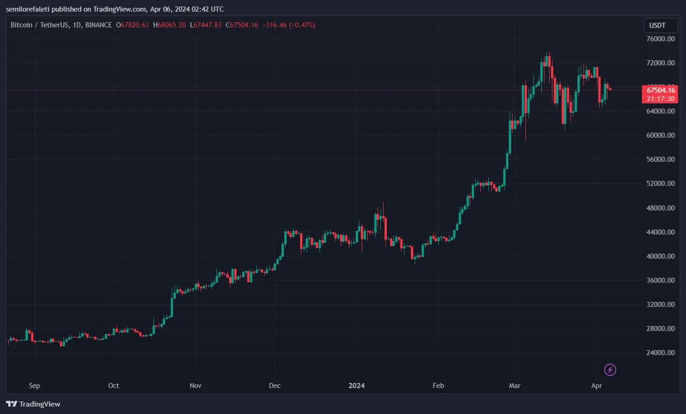Viewport: 686px width, 414px height.
Task: Click the low value L67447.83
Action: tap(205, 25)
